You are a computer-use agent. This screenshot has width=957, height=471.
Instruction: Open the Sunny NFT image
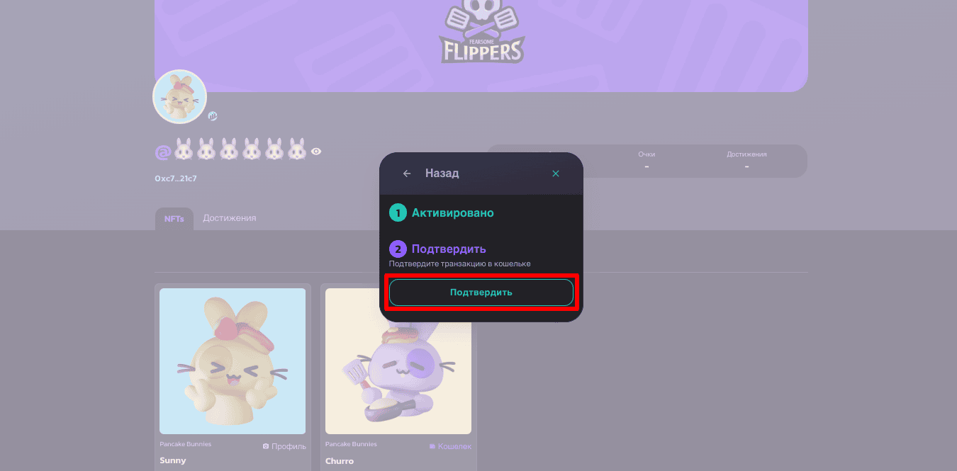tap(233, 361)
